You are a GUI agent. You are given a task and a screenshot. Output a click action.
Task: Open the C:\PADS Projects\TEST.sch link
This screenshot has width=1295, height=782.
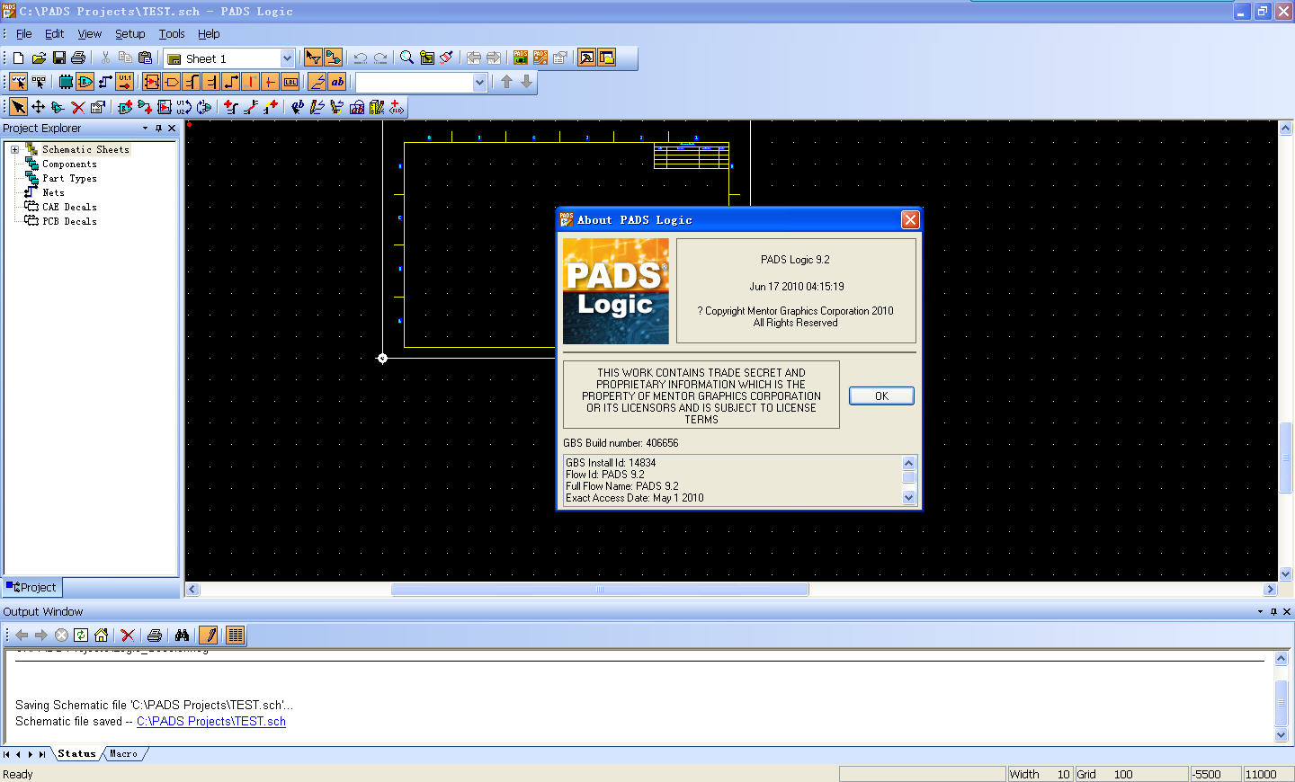211,721
